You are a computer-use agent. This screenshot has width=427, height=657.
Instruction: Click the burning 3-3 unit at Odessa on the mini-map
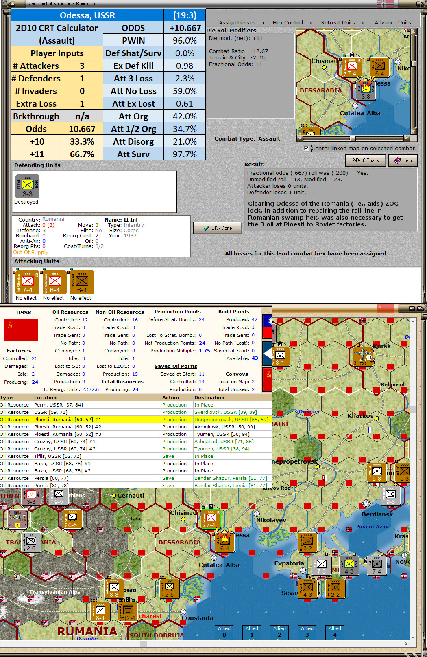366,90
